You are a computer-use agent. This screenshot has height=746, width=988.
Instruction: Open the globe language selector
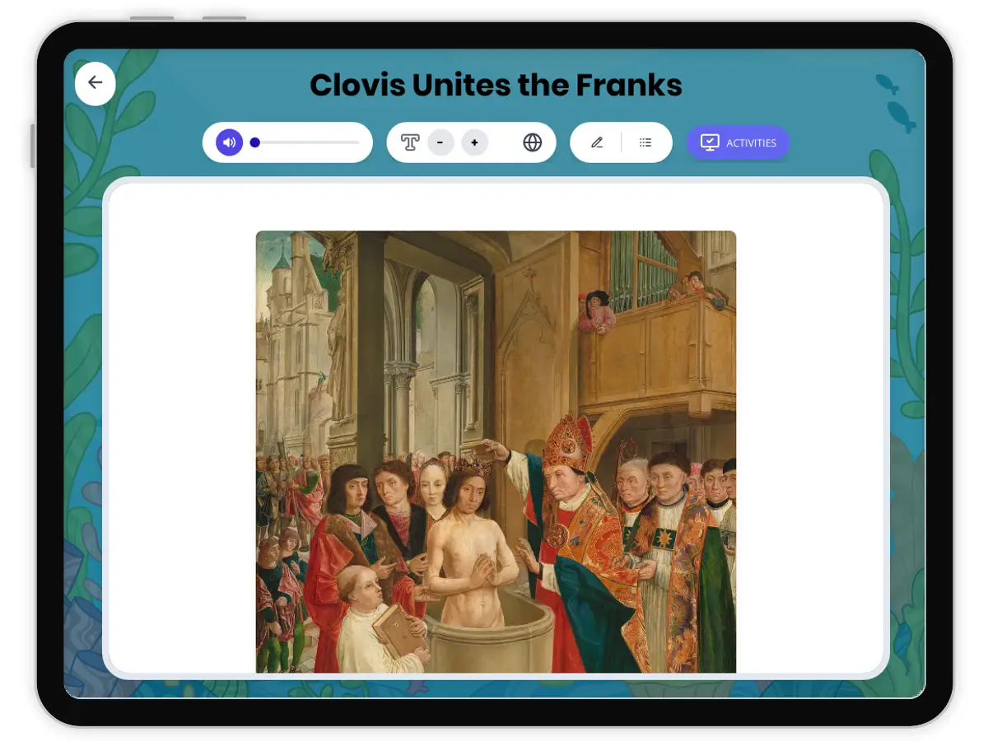[533, 142]
